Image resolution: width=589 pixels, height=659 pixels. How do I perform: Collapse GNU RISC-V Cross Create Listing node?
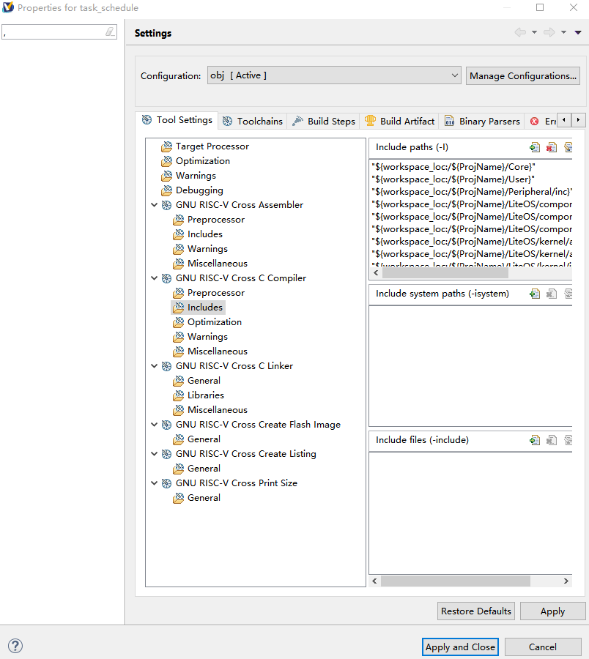coord(155,454)
